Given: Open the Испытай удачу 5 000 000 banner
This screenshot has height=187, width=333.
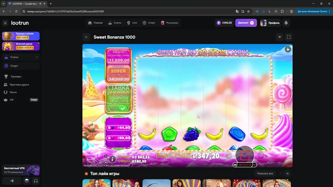Looking at the screenshot, I should (x=21, y=46).
